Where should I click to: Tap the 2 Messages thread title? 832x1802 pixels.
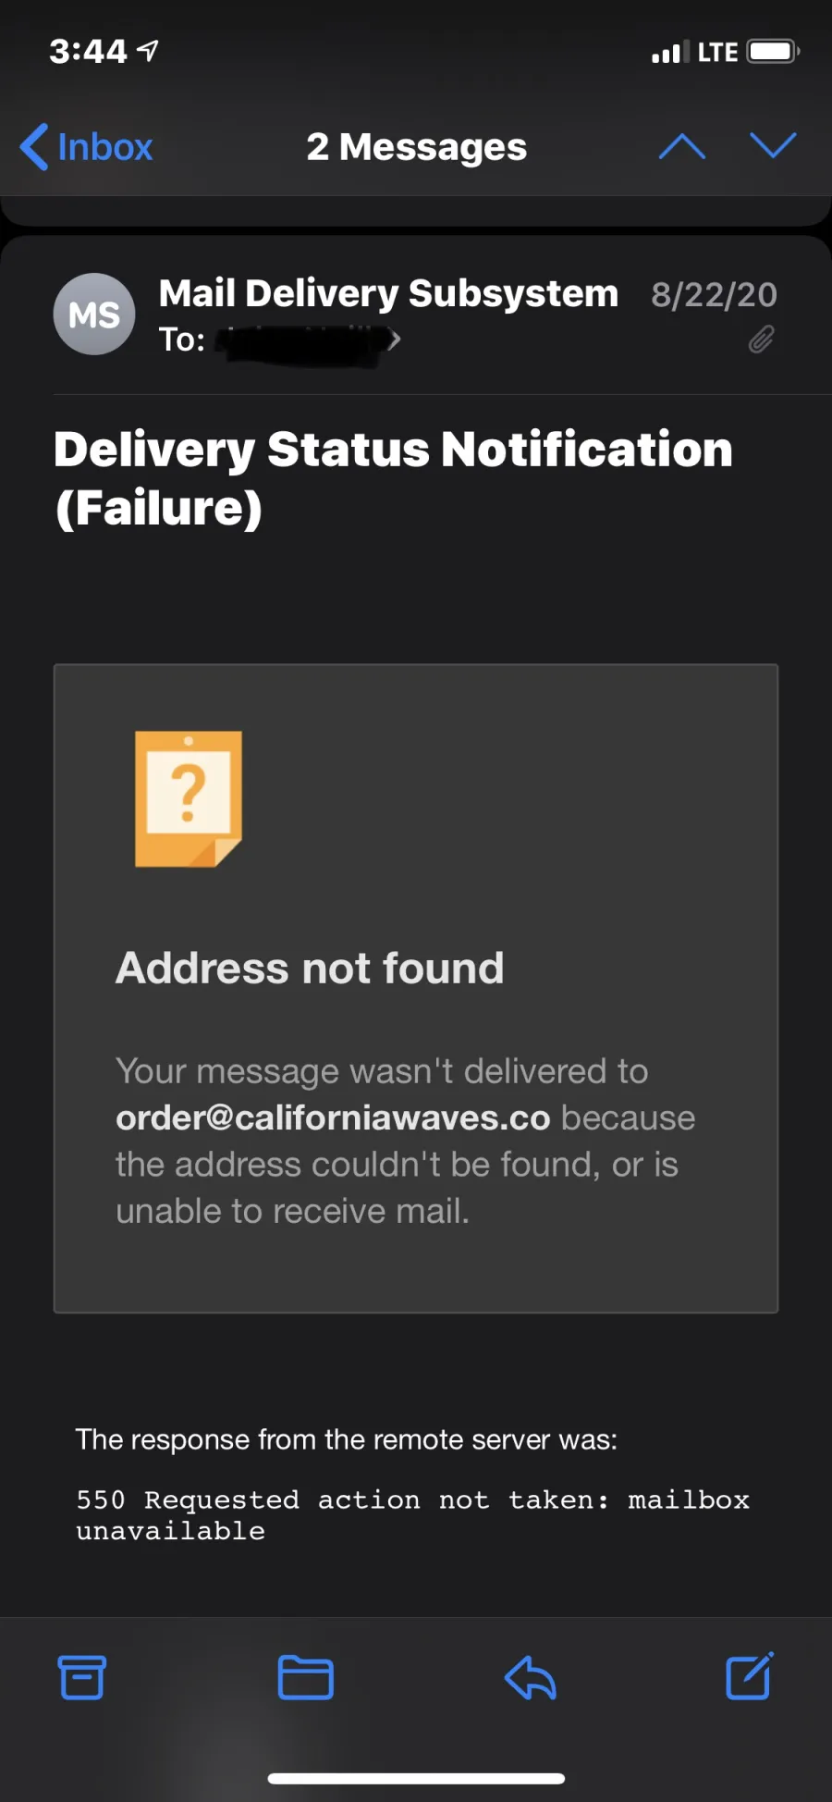pyautogui.click(x=416, y=147)
